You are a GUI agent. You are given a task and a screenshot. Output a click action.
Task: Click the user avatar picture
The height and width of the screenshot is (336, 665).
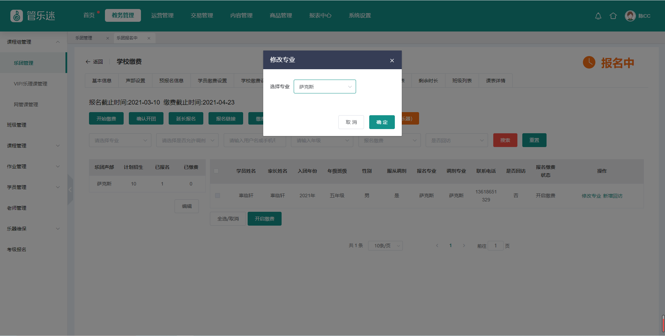pos(630,16)
